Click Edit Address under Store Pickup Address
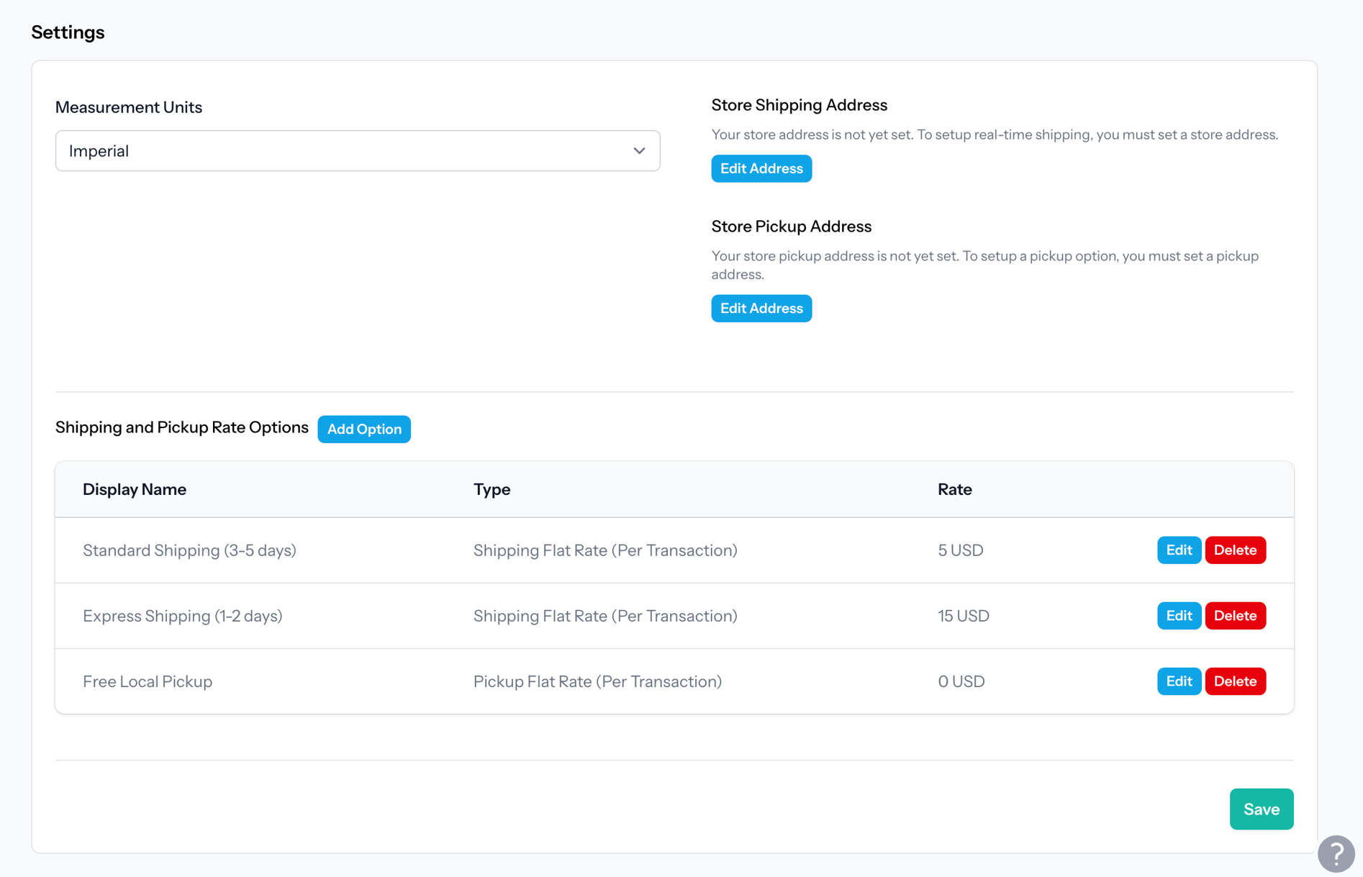The height and width of the screenshot is (877, 1363). coord(761,308)
